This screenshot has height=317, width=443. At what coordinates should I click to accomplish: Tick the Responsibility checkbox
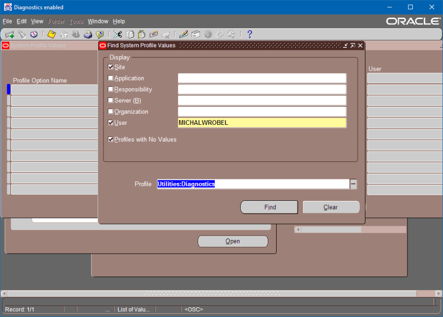click(x=111, y=89)
